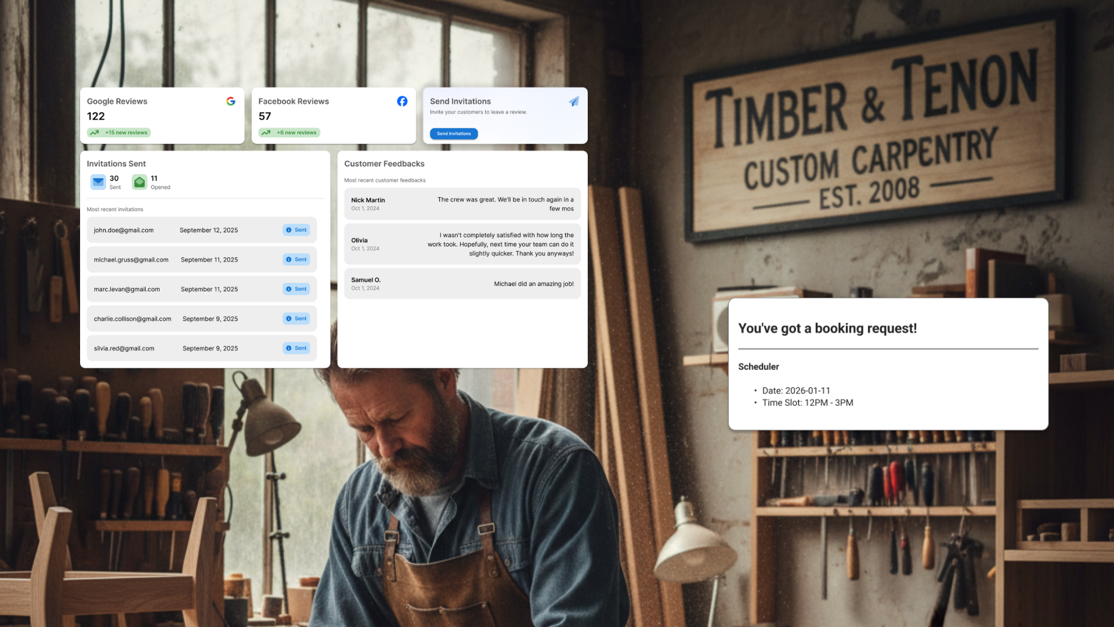Click Sent badge for charlie.collison@gmail.com
1114x627 pixels.
[x=296, y=319]
